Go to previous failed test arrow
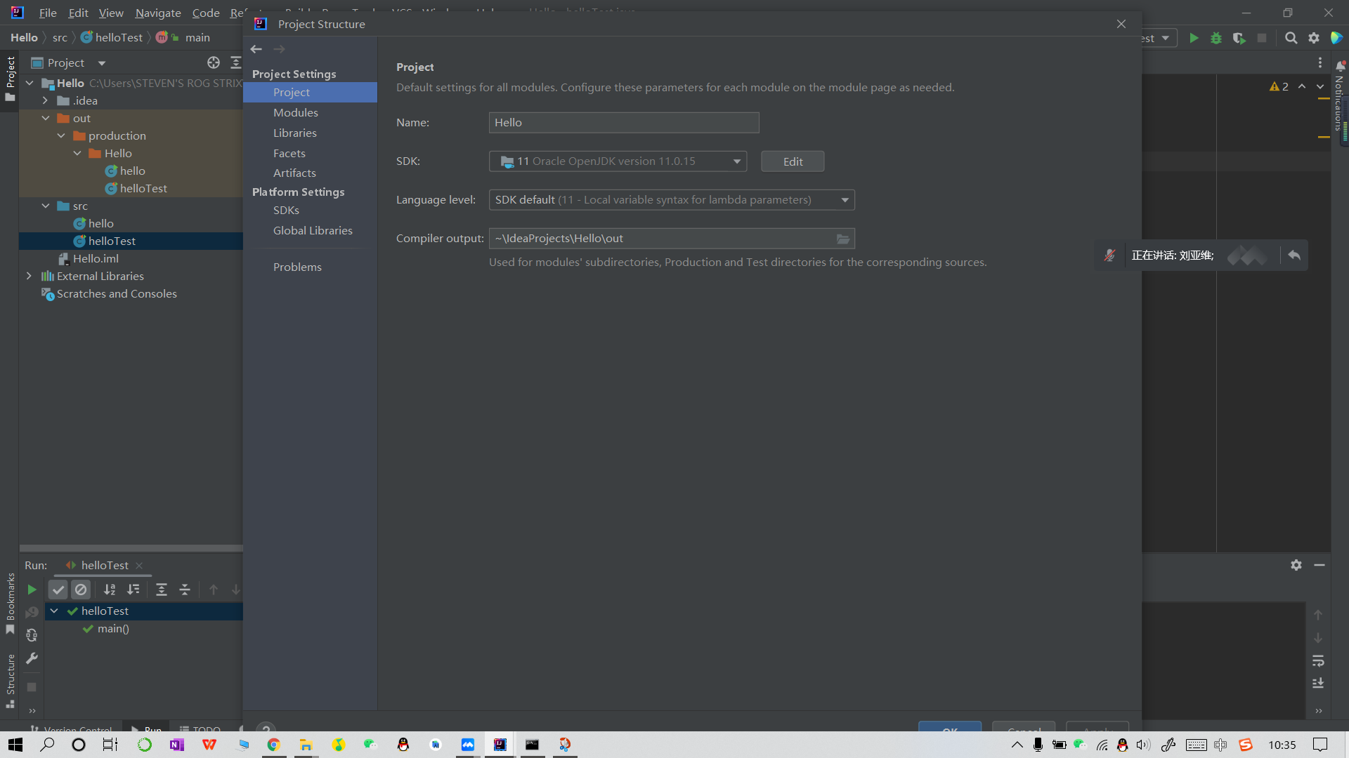The height and width of the screenshot is (758, 1349). click(x=214, y=590)
